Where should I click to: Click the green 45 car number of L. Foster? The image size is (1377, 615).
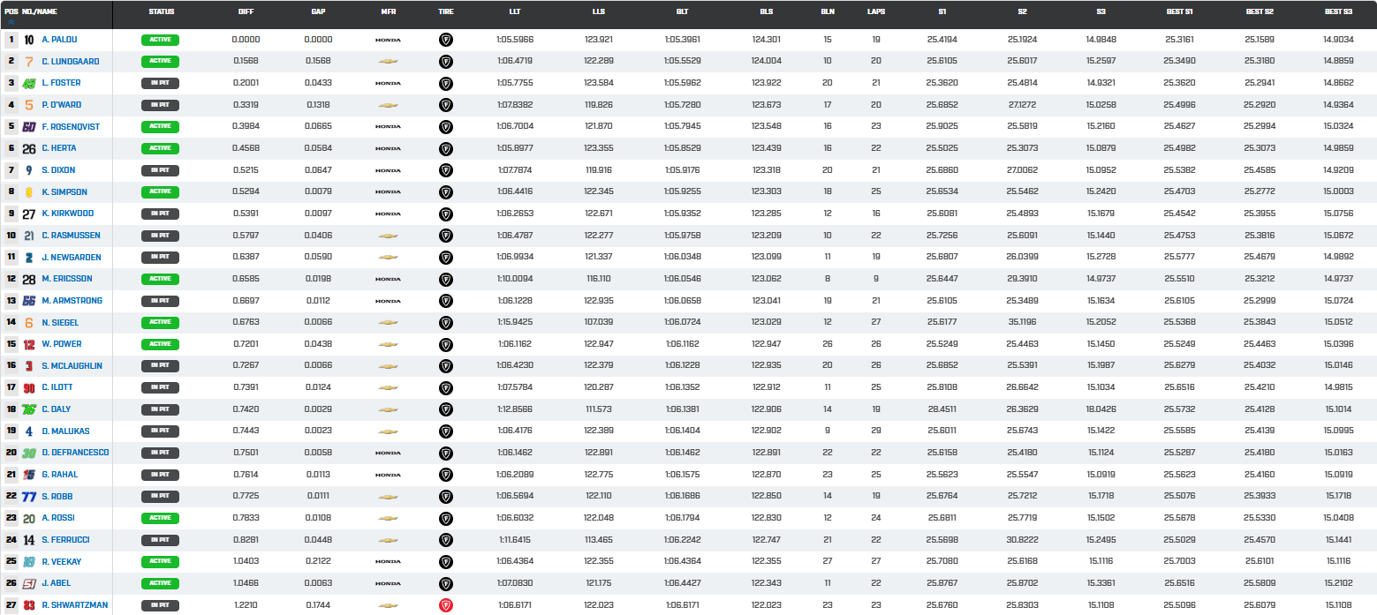(29, 83)
